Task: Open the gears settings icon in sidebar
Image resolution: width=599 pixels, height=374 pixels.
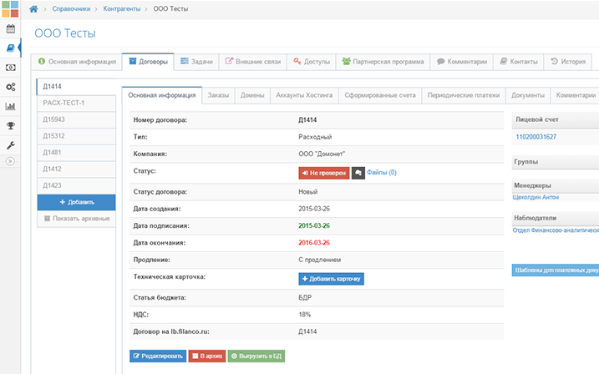Action: 10,87
